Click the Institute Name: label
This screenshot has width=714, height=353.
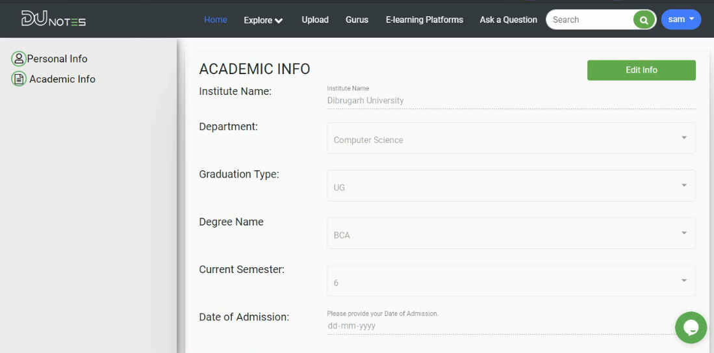(235, 92)
